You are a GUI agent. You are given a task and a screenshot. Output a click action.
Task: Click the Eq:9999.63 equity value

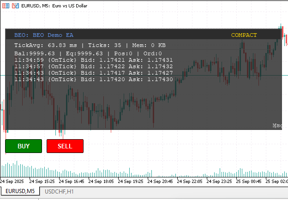click(x=84, y=53)
